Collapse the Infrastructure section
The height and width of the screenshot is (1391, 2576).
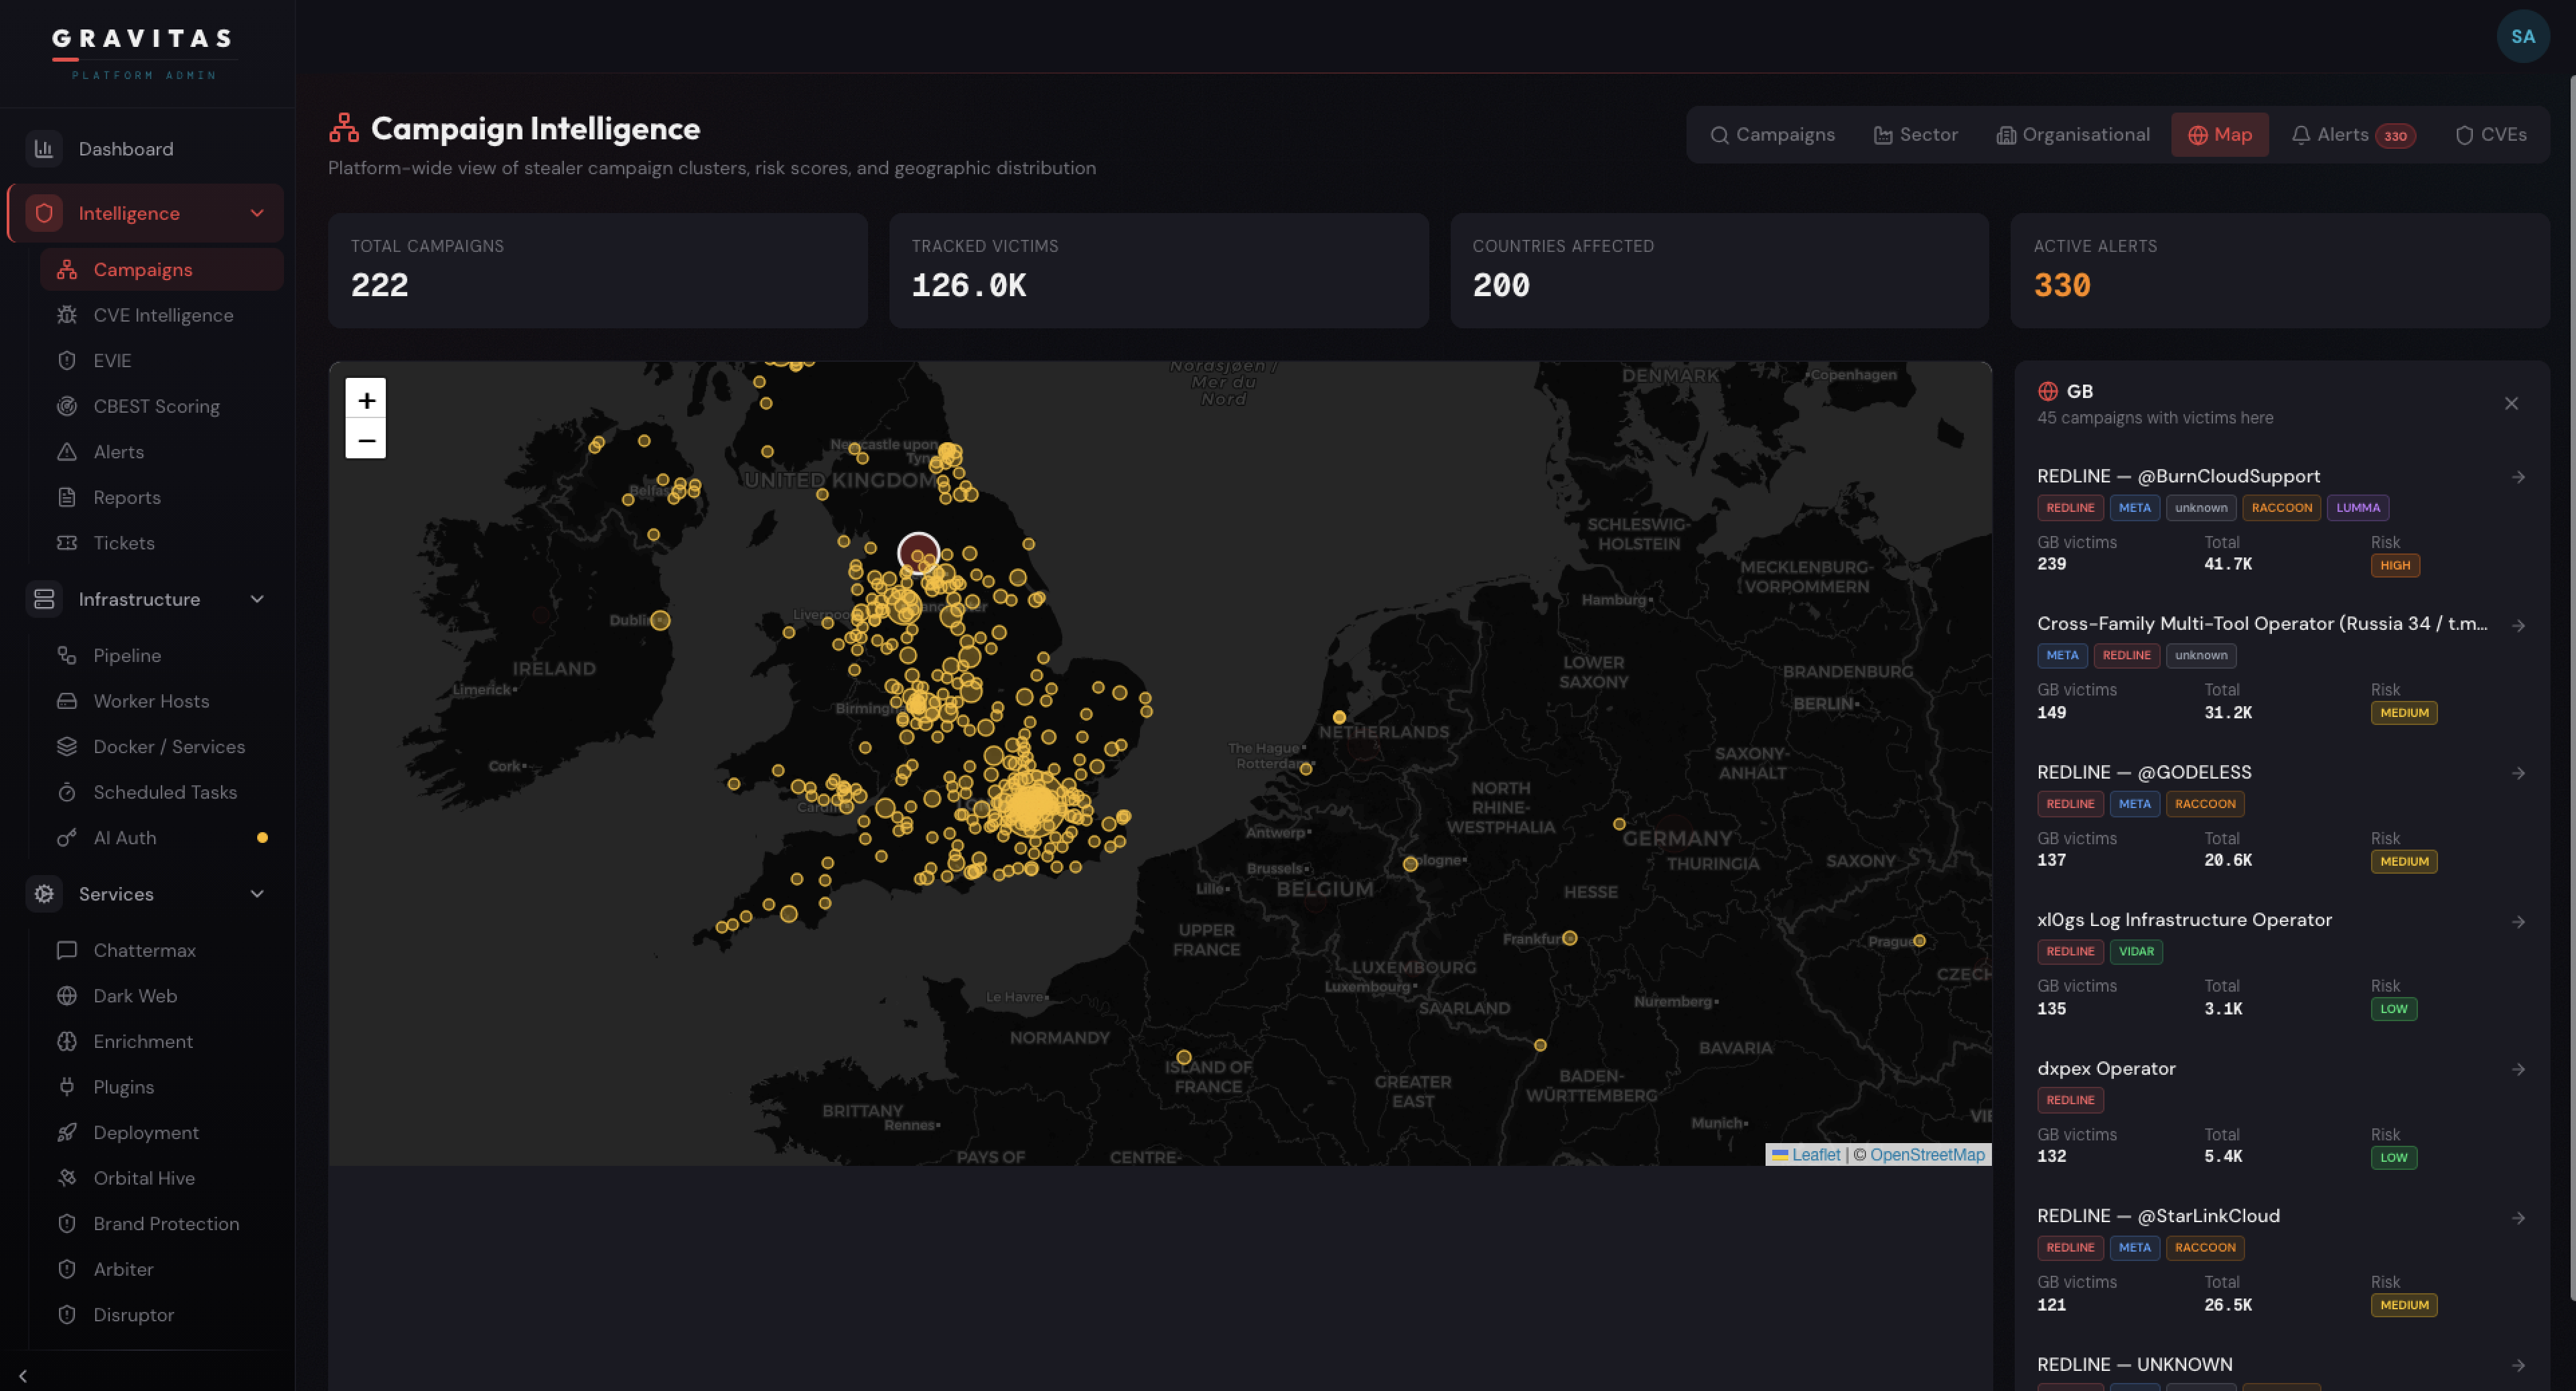[x=257, y=600]
